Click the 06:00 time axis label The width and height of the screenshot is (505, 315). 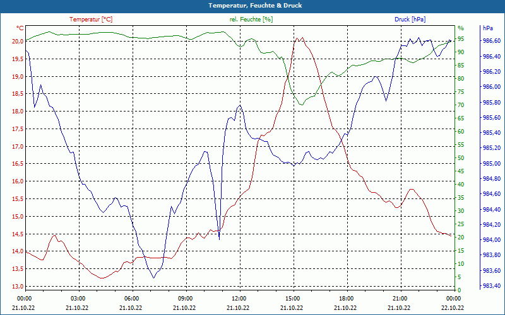click(x=132, y=298)
